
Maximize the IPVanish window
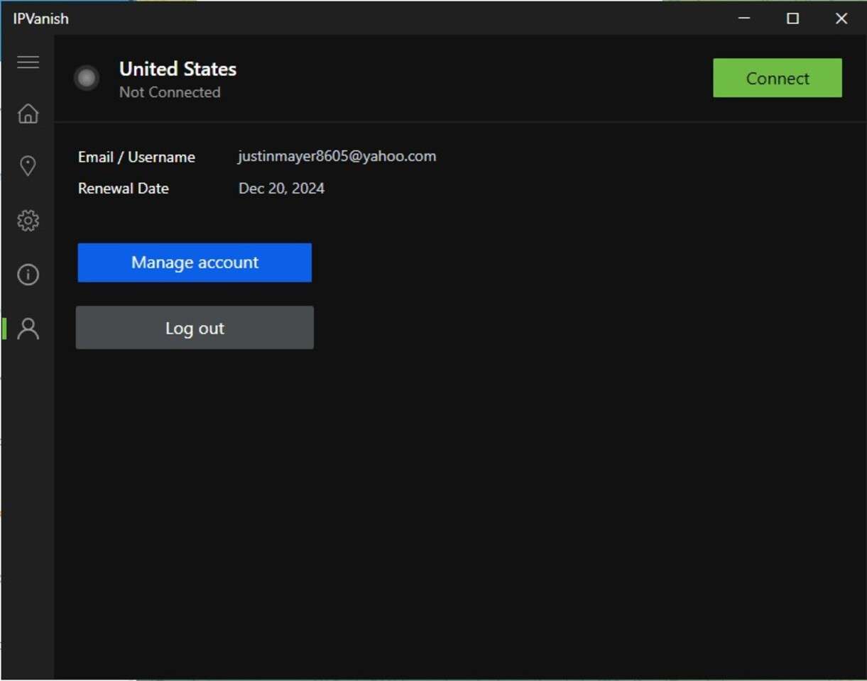(x=792, y=18)
